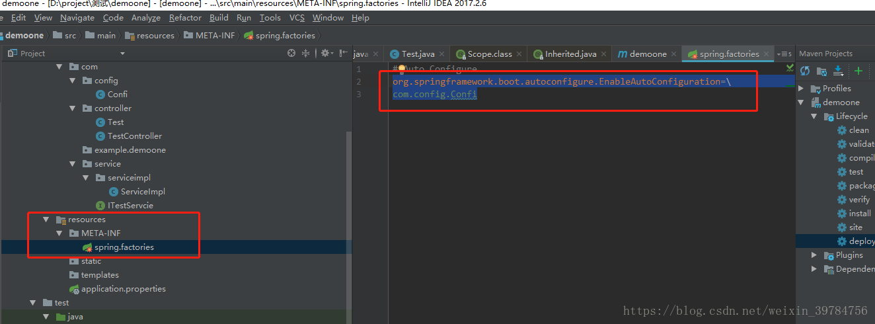Open the Refactor menu
The image size is (875, 324).
[x=185, y=18]
